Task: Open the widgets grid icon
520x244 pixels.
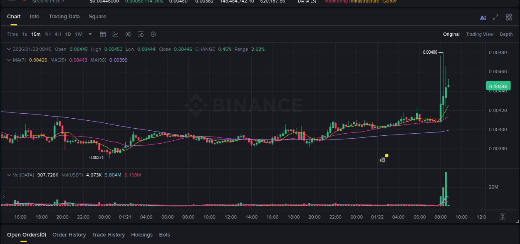Action: (x=509, y=17)
